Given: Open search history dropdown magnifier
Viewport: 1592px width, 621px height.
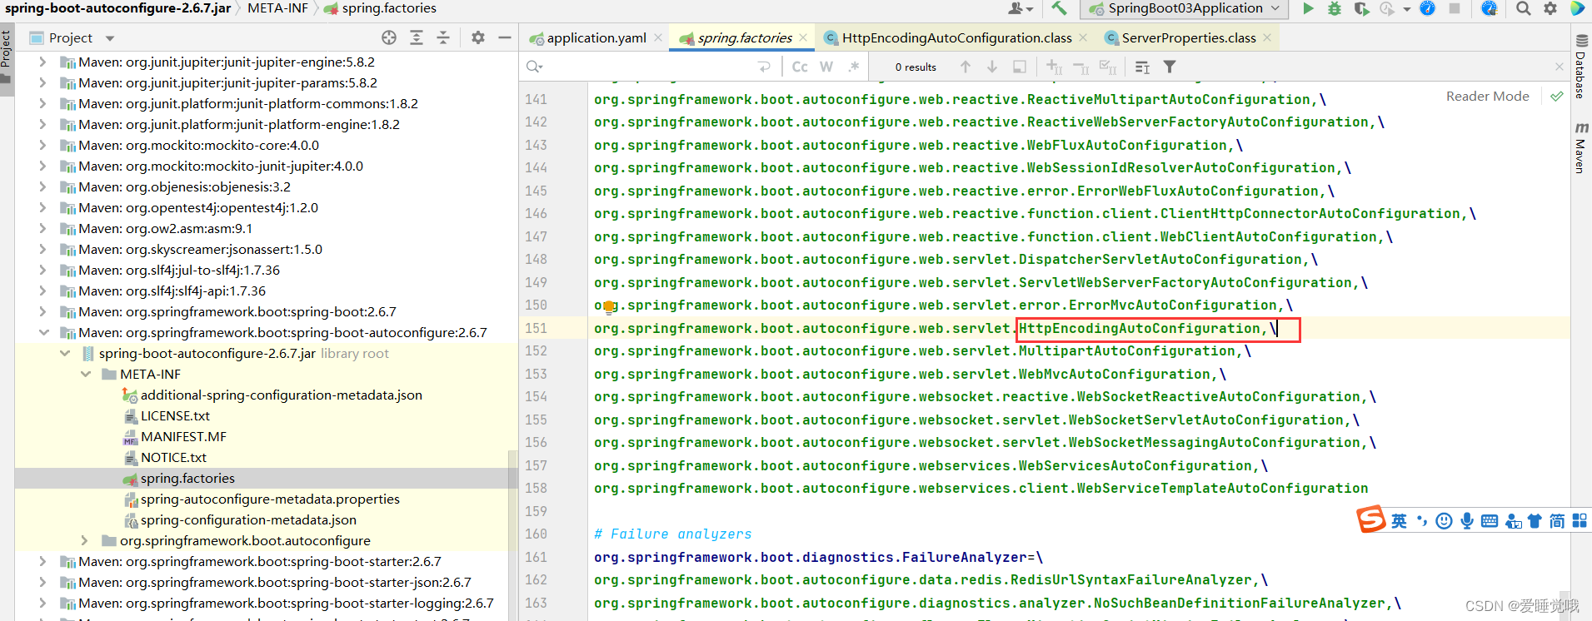Looking at the screenshot, I should coord(534,67).
